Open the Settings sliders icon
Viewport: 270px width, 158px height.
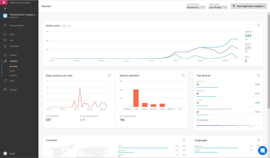[5, 90]
